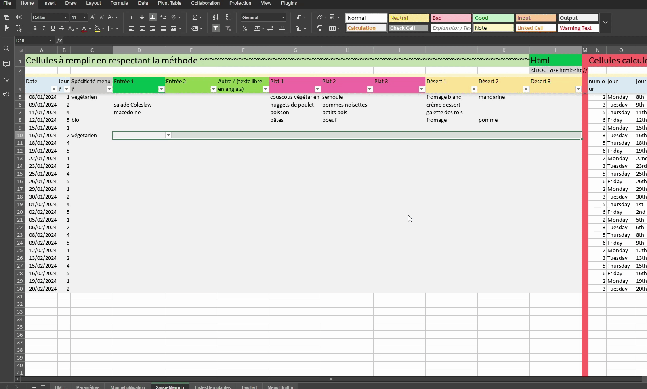Open the search icon in left sidebar
Image resolution: width=647 pixels, height=389 pixels.
click(x=6, y=48)
